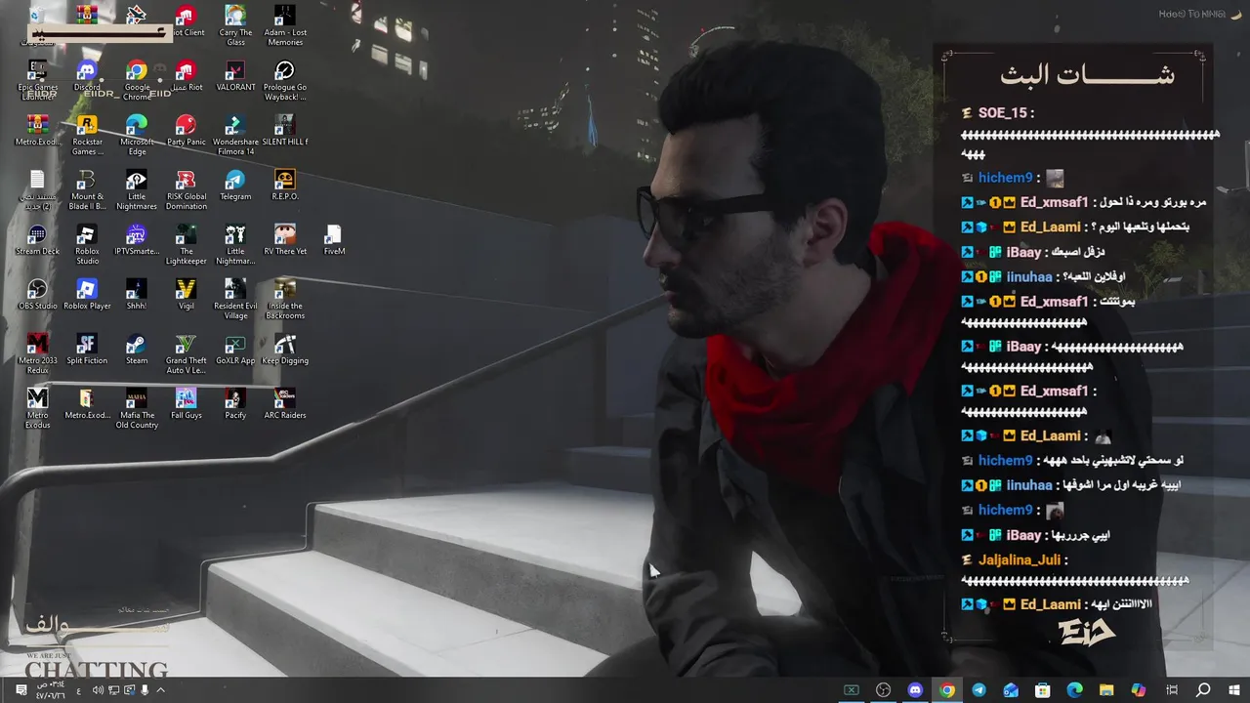
Task: Expand hidden system tray icons chevron
Action: [x=161, y=690]
